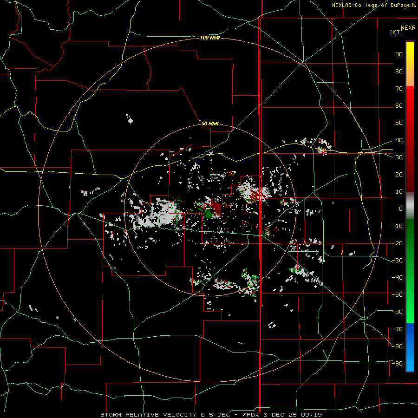Image resolution: width=418 pixels, height=418 pixels.
Task: Click the 0 value on velocity scale
Action: click(401, 209)
